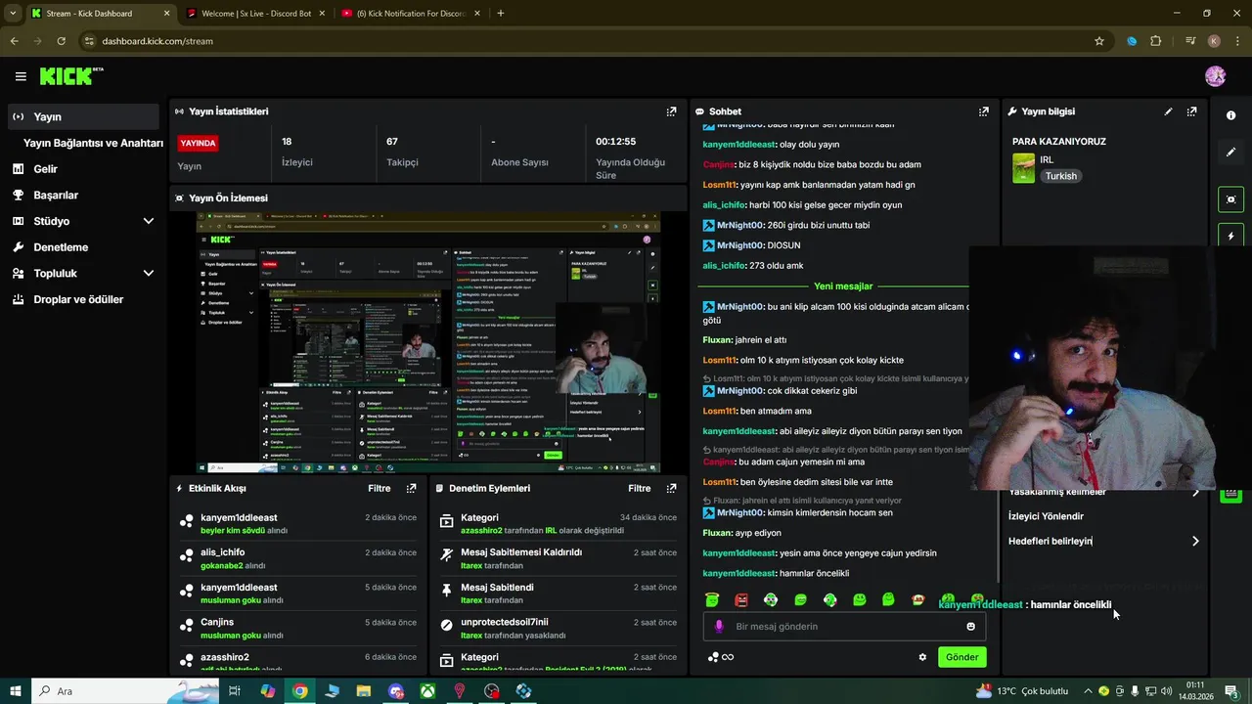Viewport: 1252px width, 704px height.
Task: Click the lightning bolt icon on right rail
Action: click(1230, 236)
